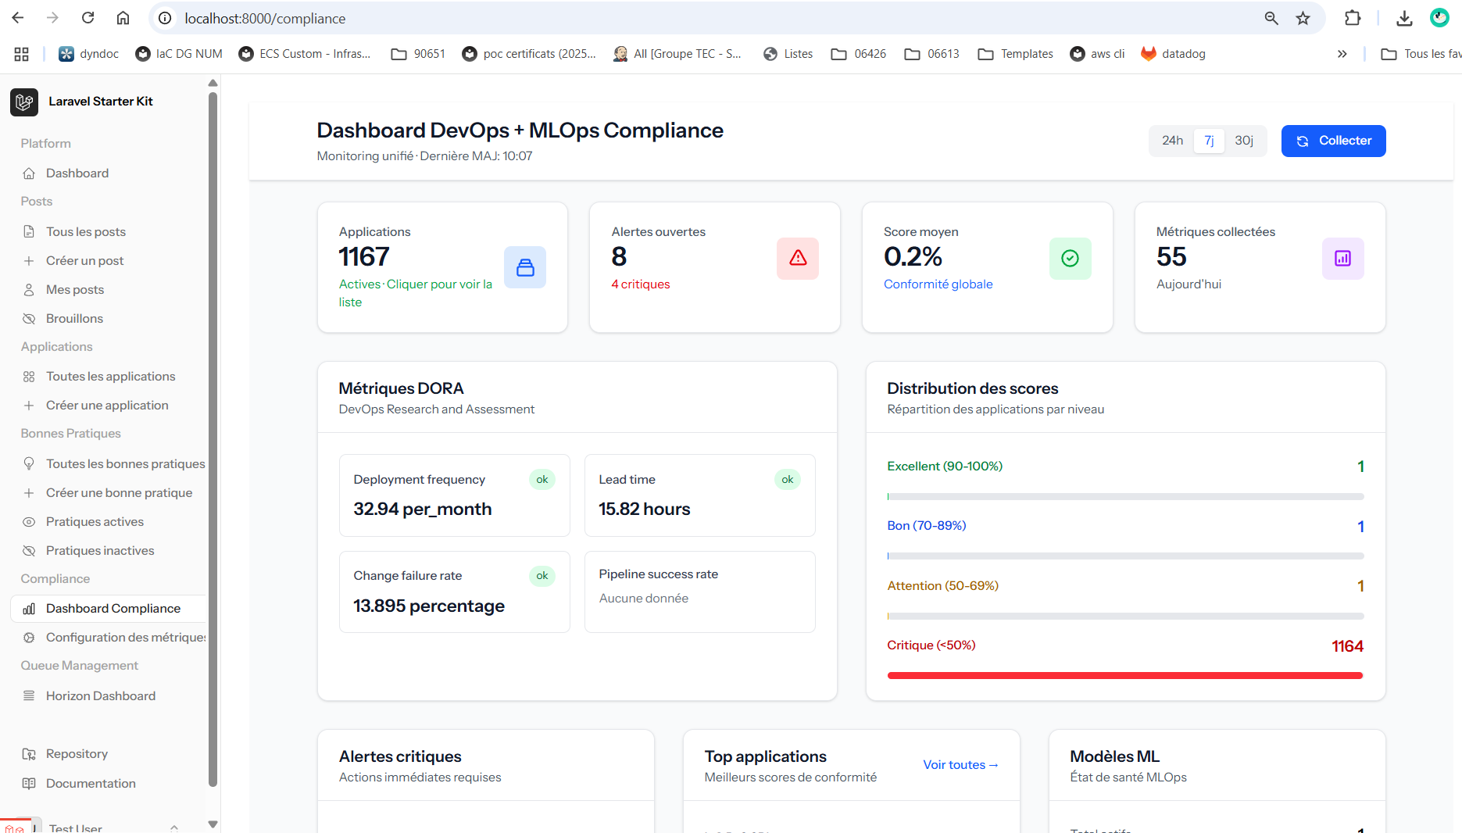Open the applications list via Actives link
Image resolution: width=1462 pixels, height=833 pixels.
pyautogui.click(x=416, y=293)
